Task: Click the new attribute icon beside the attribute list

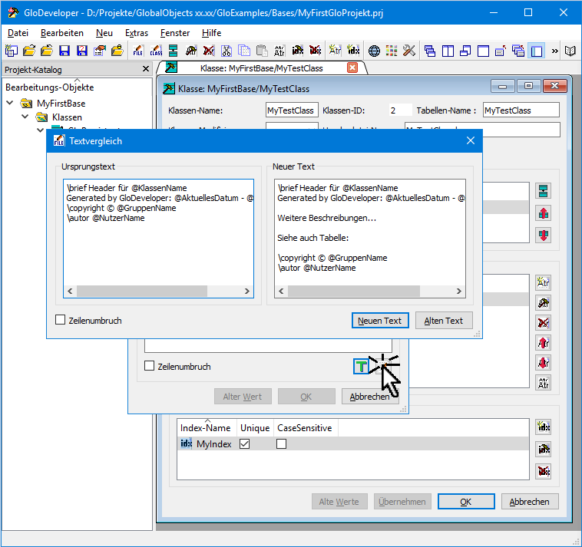Action: (544, 282)
